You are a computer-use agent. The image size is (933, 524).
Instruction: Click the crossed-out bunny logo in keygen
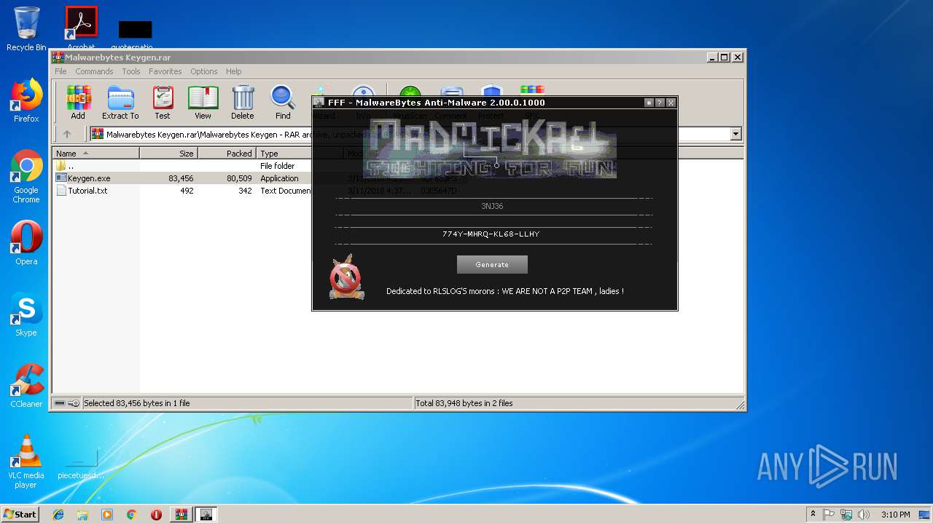point(346,277)
